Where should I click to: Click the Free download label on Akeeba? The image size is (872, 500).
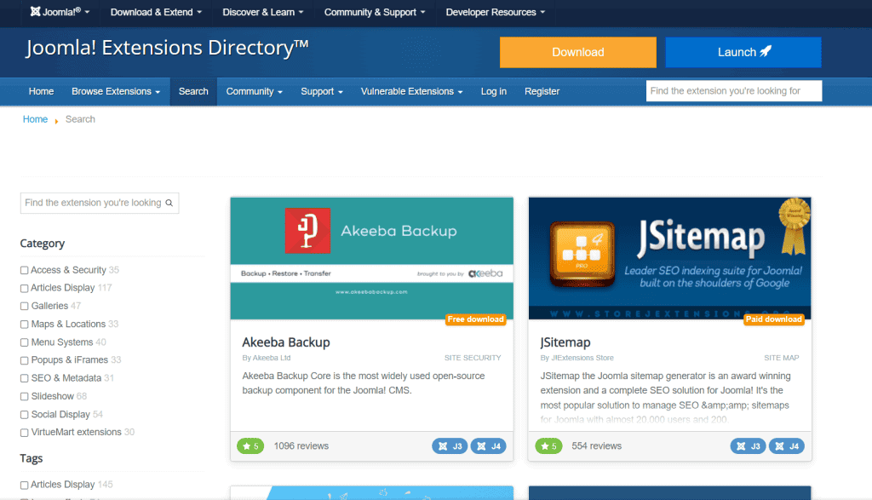475,319
